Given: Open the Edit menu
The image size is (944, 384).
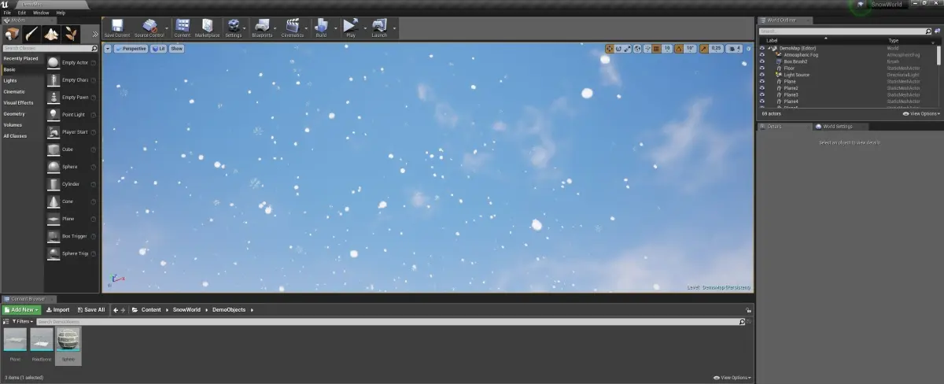Looking at the screenshot, I should (x=22, y=13).
